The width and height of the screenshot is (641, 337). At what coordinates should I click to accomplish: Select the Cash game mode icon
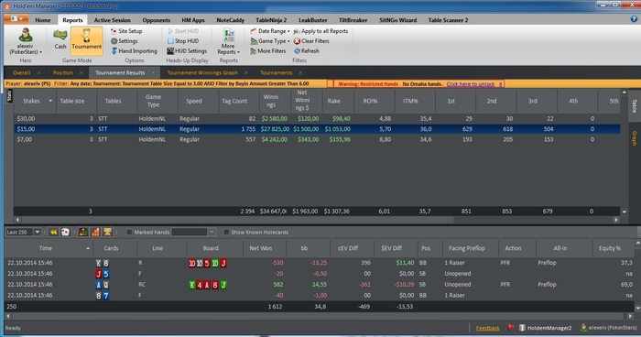pyautogui.click(x=60, y=39)
